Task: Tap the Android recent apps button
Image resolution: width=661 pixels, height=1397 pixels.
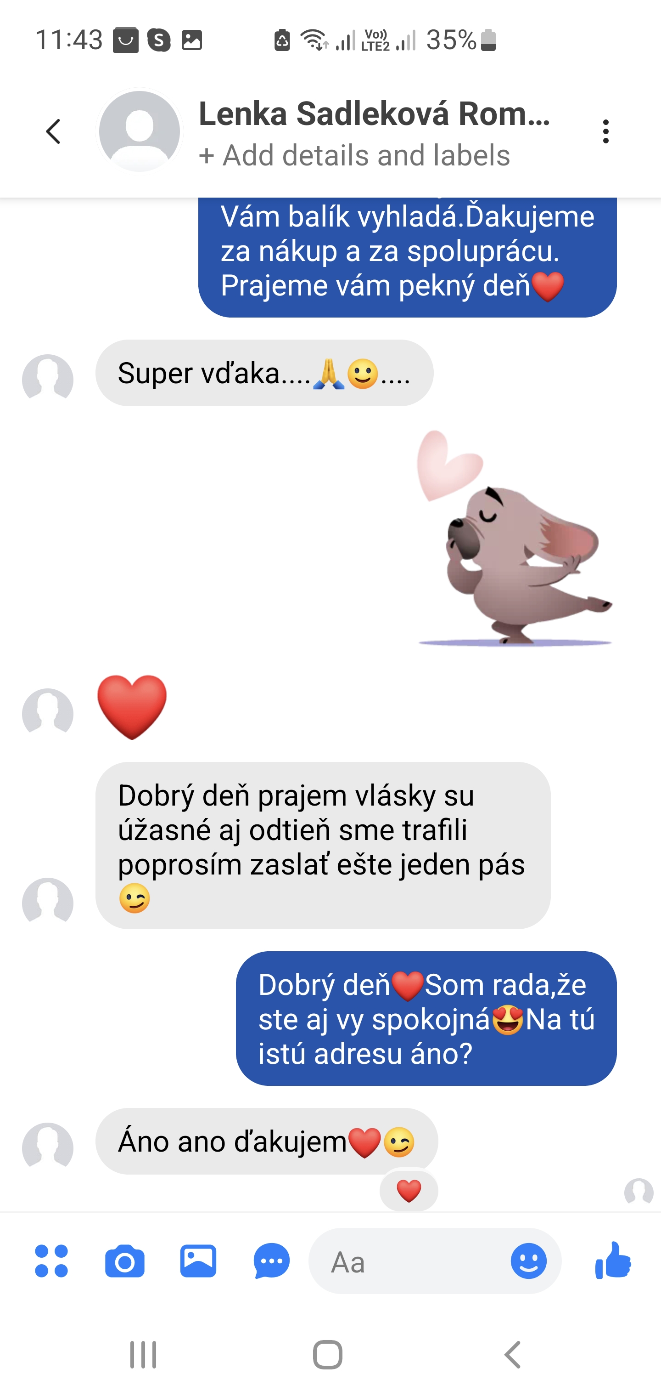Action: point(143,1355)
